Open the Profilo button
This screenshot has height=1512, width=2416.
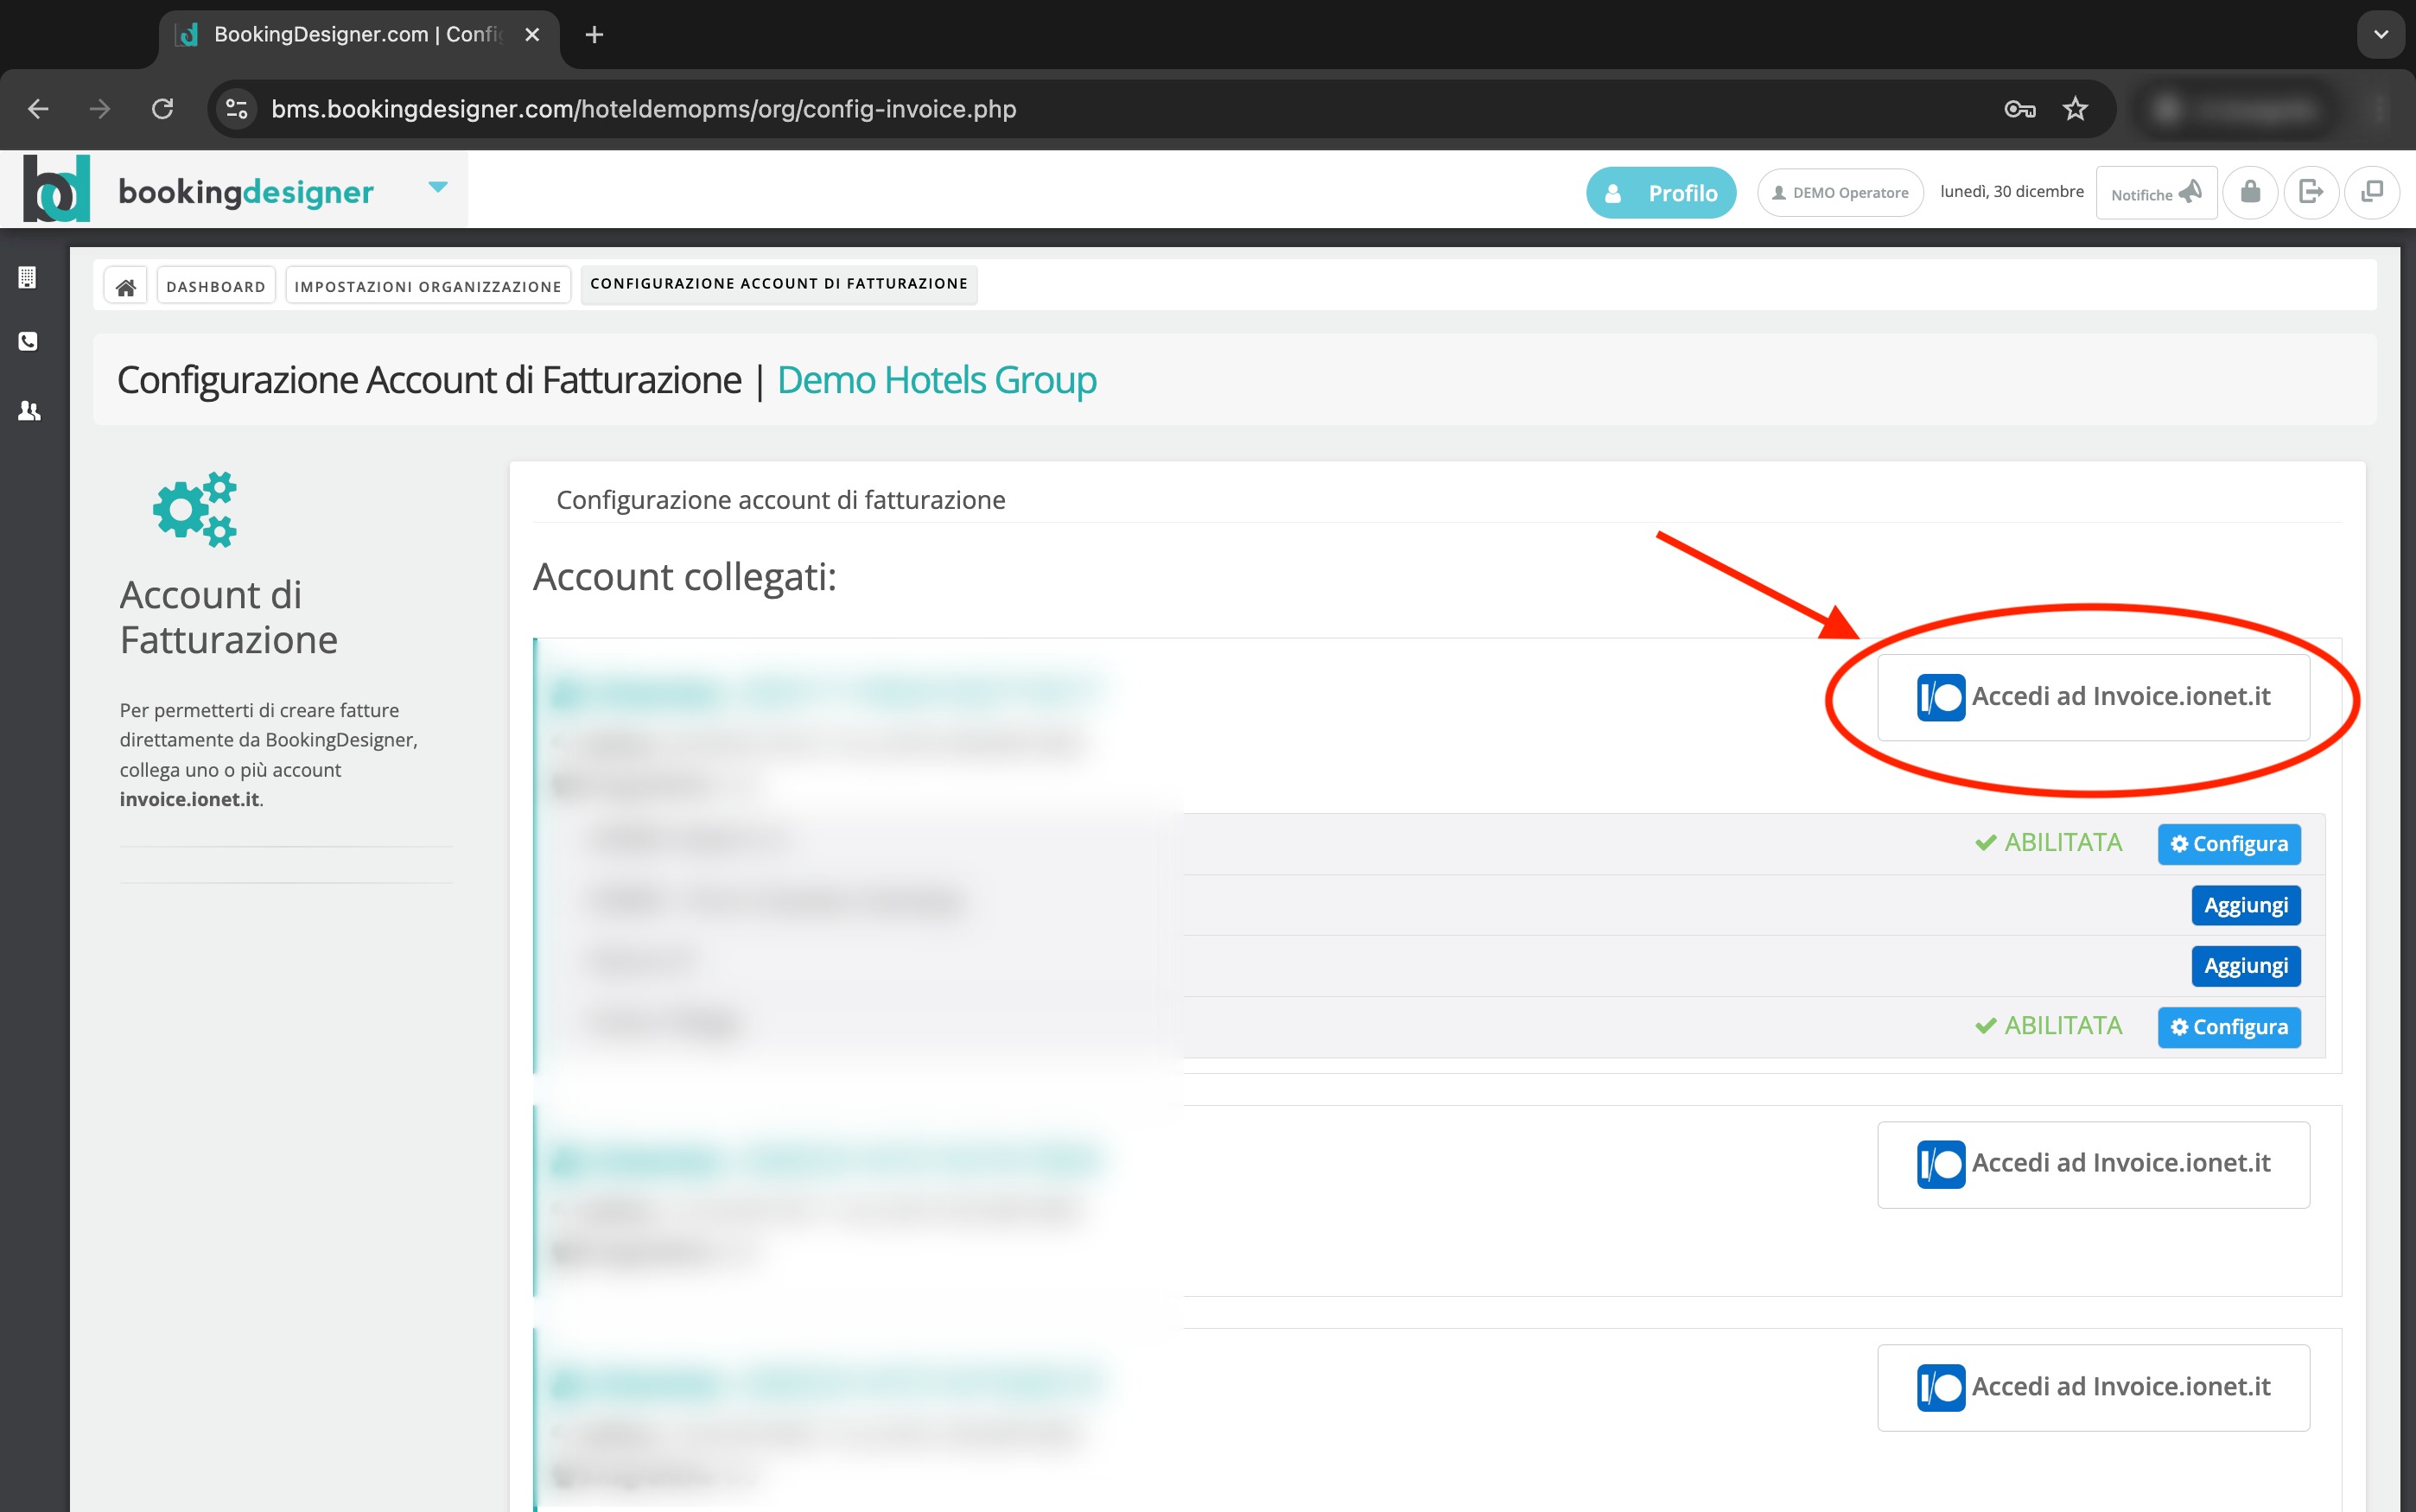click(1660, 193)
